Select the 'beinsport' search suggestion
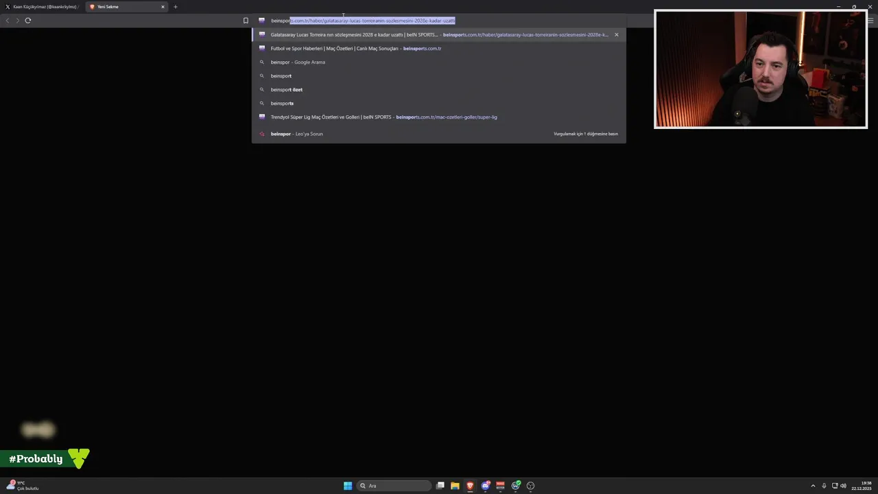 (x=439, y=75)
